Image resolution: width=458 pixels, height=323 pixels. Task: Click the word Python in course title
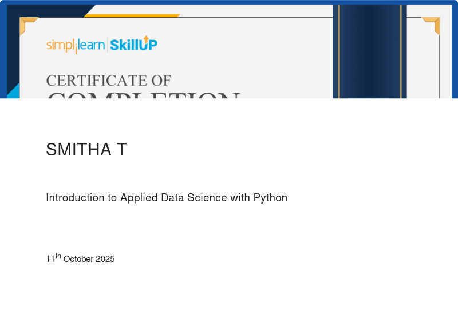coord(270,198)
